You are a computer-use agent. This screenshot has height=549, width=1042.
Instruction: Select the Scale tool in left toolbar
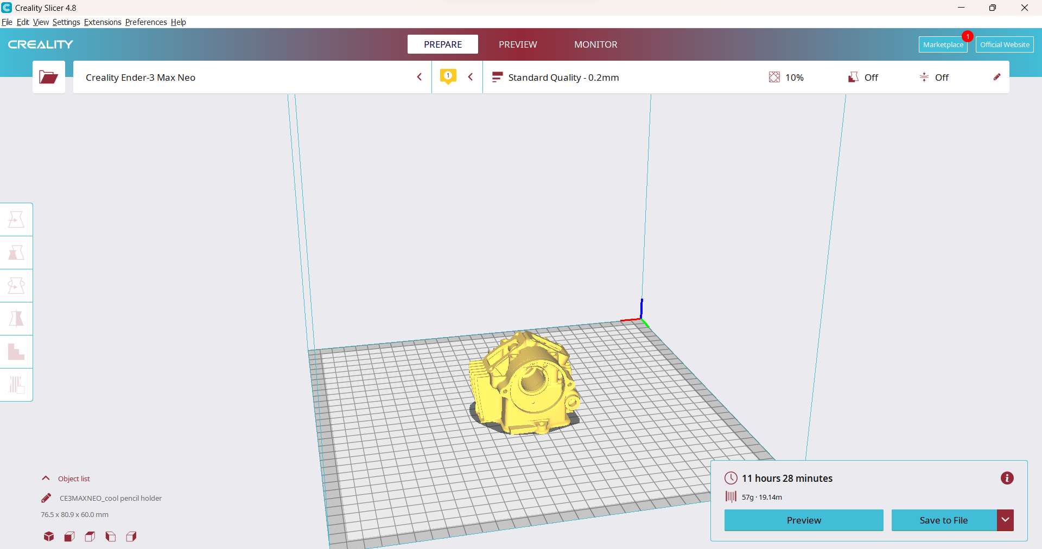tap(16, 253)
